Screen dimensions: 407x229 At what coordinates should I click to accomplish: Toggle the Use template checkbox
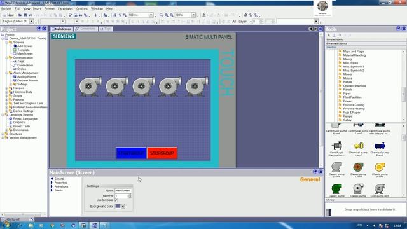116,200
